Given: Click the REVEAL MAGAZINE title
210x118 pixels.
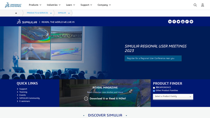Looking at the screenshot, I should tap(105, 87).
